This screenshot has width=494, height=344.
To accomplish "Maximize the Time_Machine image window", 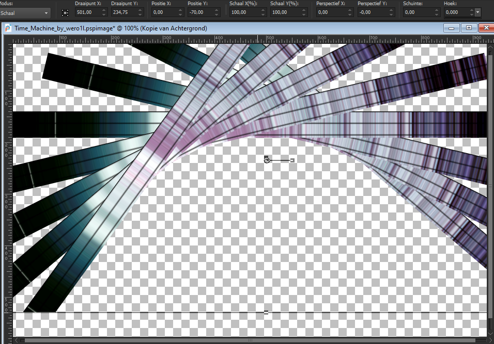I will 469,28.
